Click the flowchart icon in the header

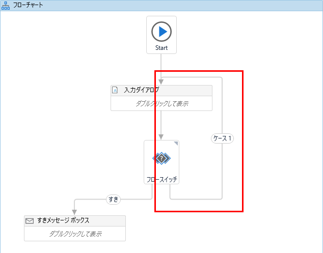click(x=6, y=6)
